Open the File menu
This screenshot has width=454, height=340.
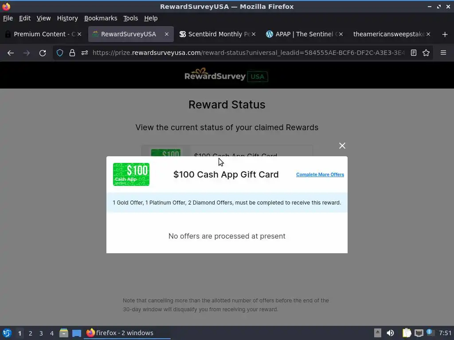8,18
